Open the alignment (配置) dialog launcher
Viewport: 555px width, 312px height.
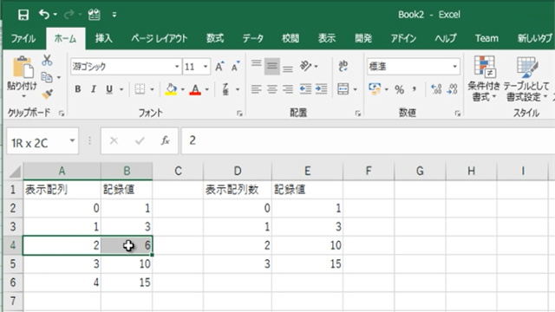click(358, 114)
